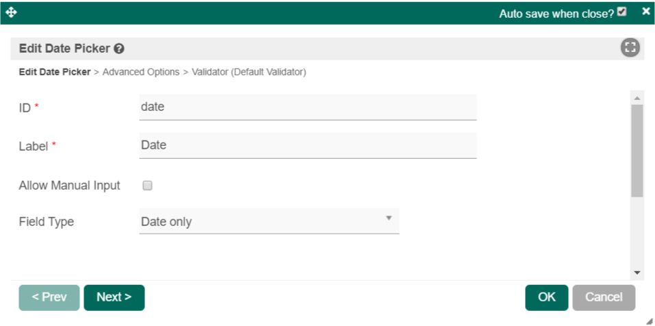Screen dimensions: 655x326
Task: Select Edit Date Picker breadcrumb
Action: [54, 72]
